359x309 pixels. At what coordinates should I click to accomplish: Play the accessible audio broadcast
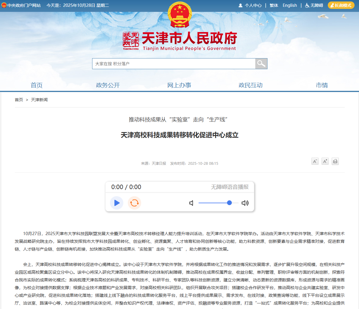(x=116, y=203)
